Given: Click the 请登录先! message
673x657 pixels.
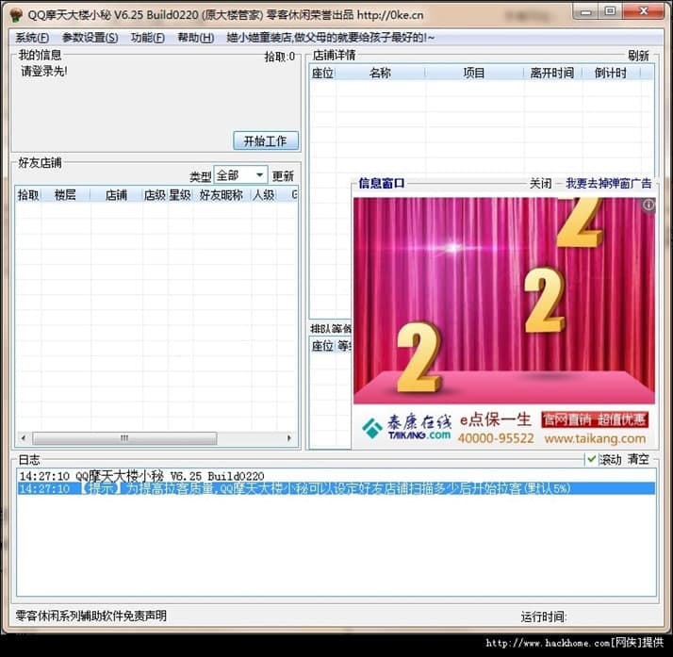Looking at the screenshot, I should click(x=44, y=72).
